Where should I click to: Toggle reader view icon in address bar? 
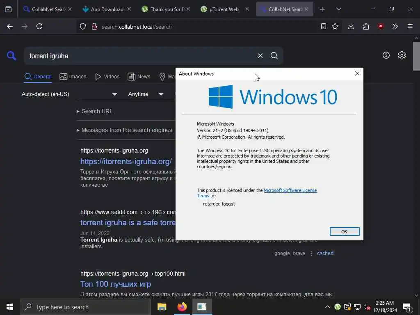[x=324, y=27]
